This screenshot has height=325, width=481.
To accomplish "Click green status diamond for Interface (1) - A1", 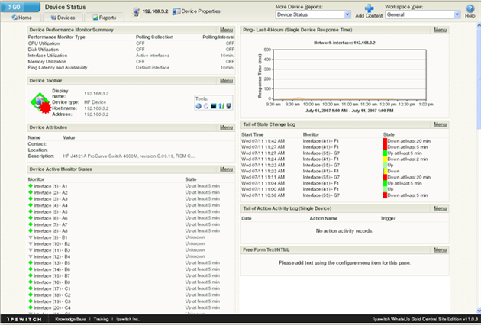I will 31,186.
